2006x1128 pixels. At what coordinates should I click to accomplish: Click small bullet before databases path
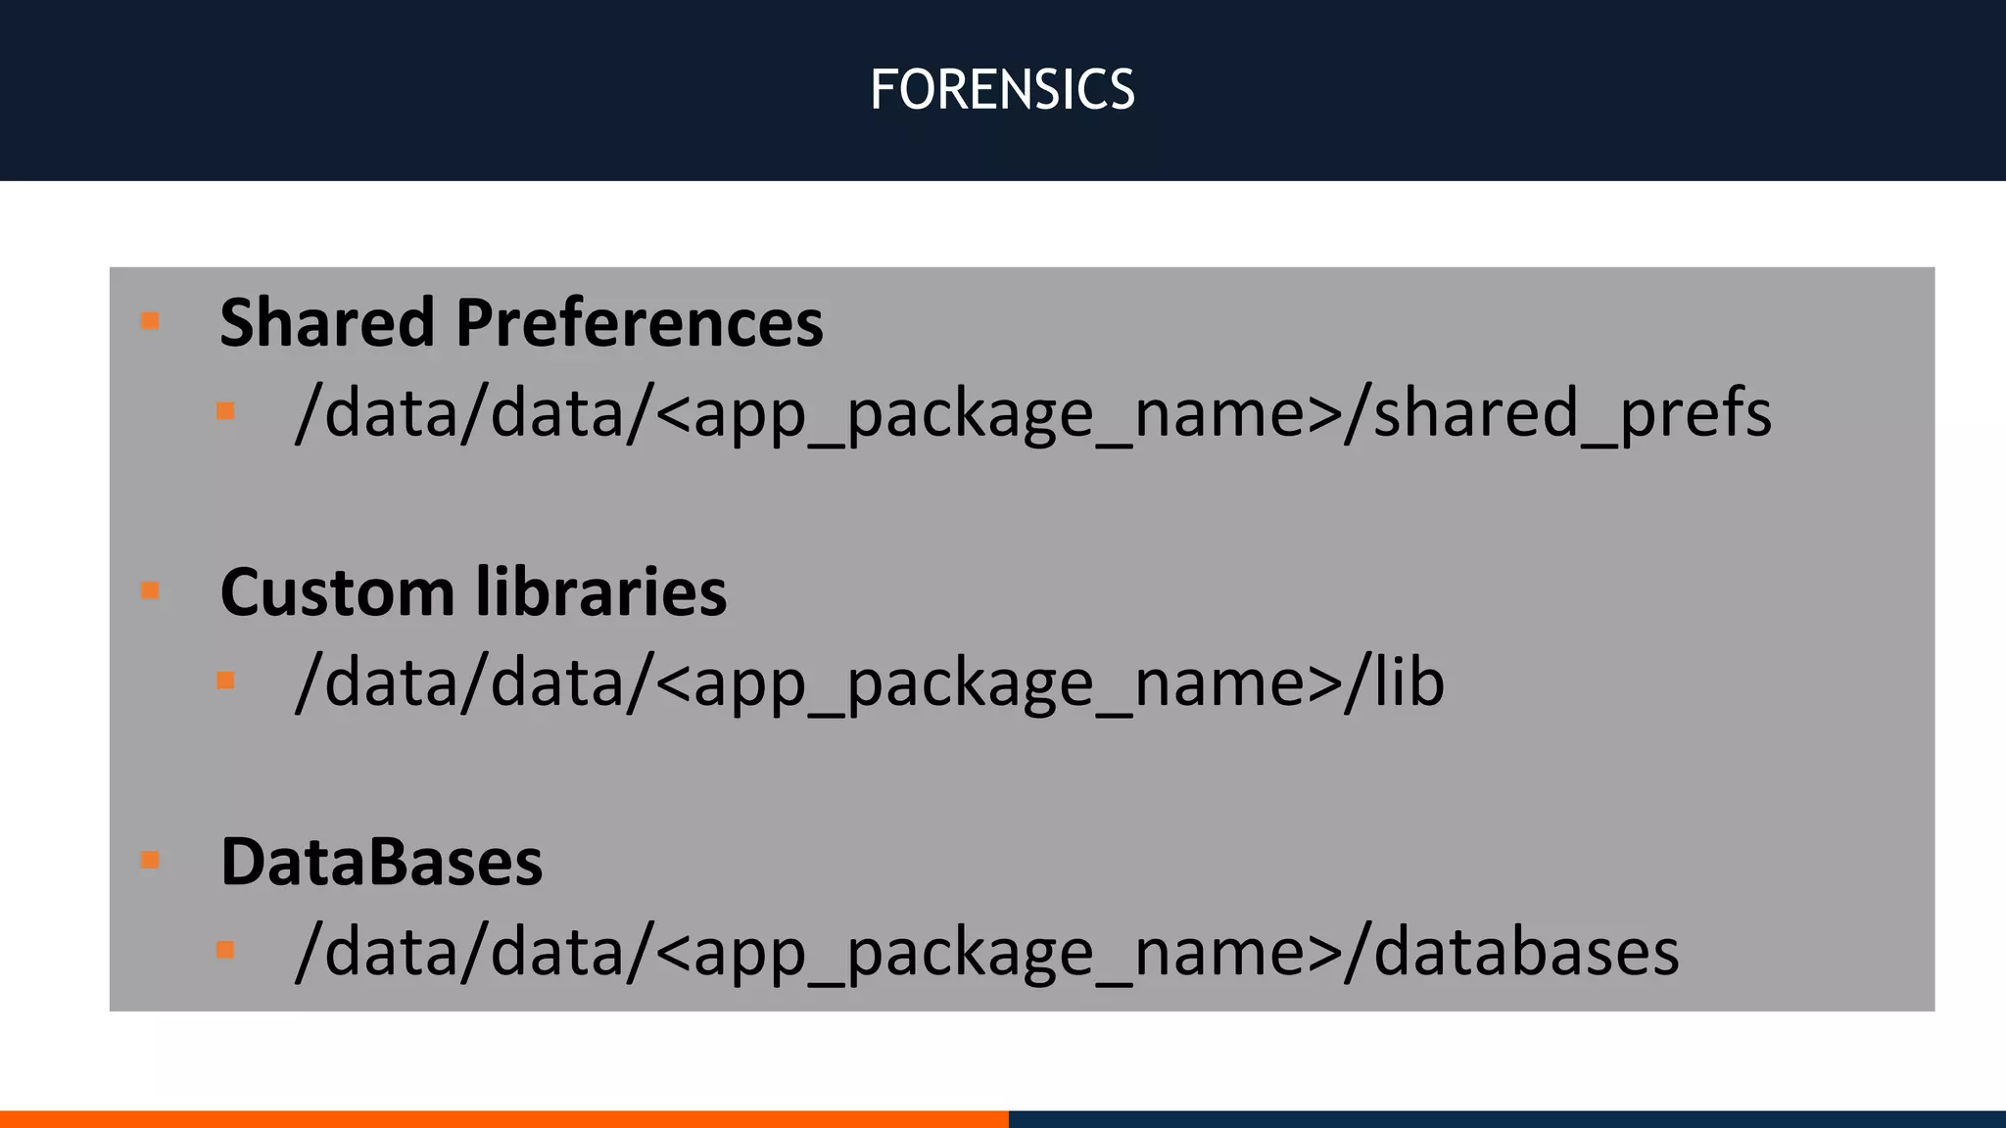pos(225,950)
